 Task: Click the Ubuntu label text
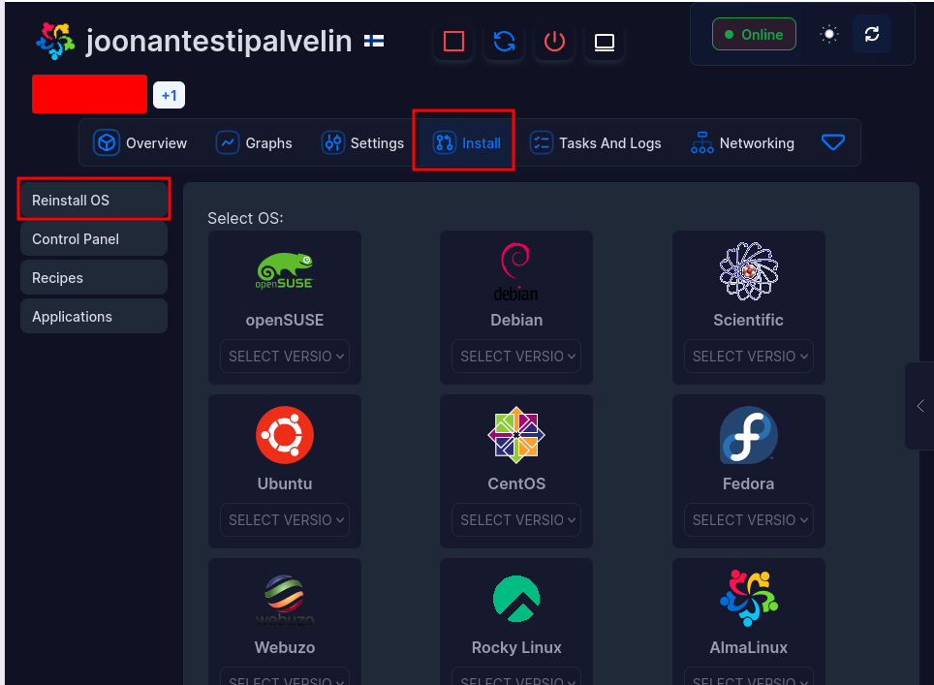click(284, 483)
